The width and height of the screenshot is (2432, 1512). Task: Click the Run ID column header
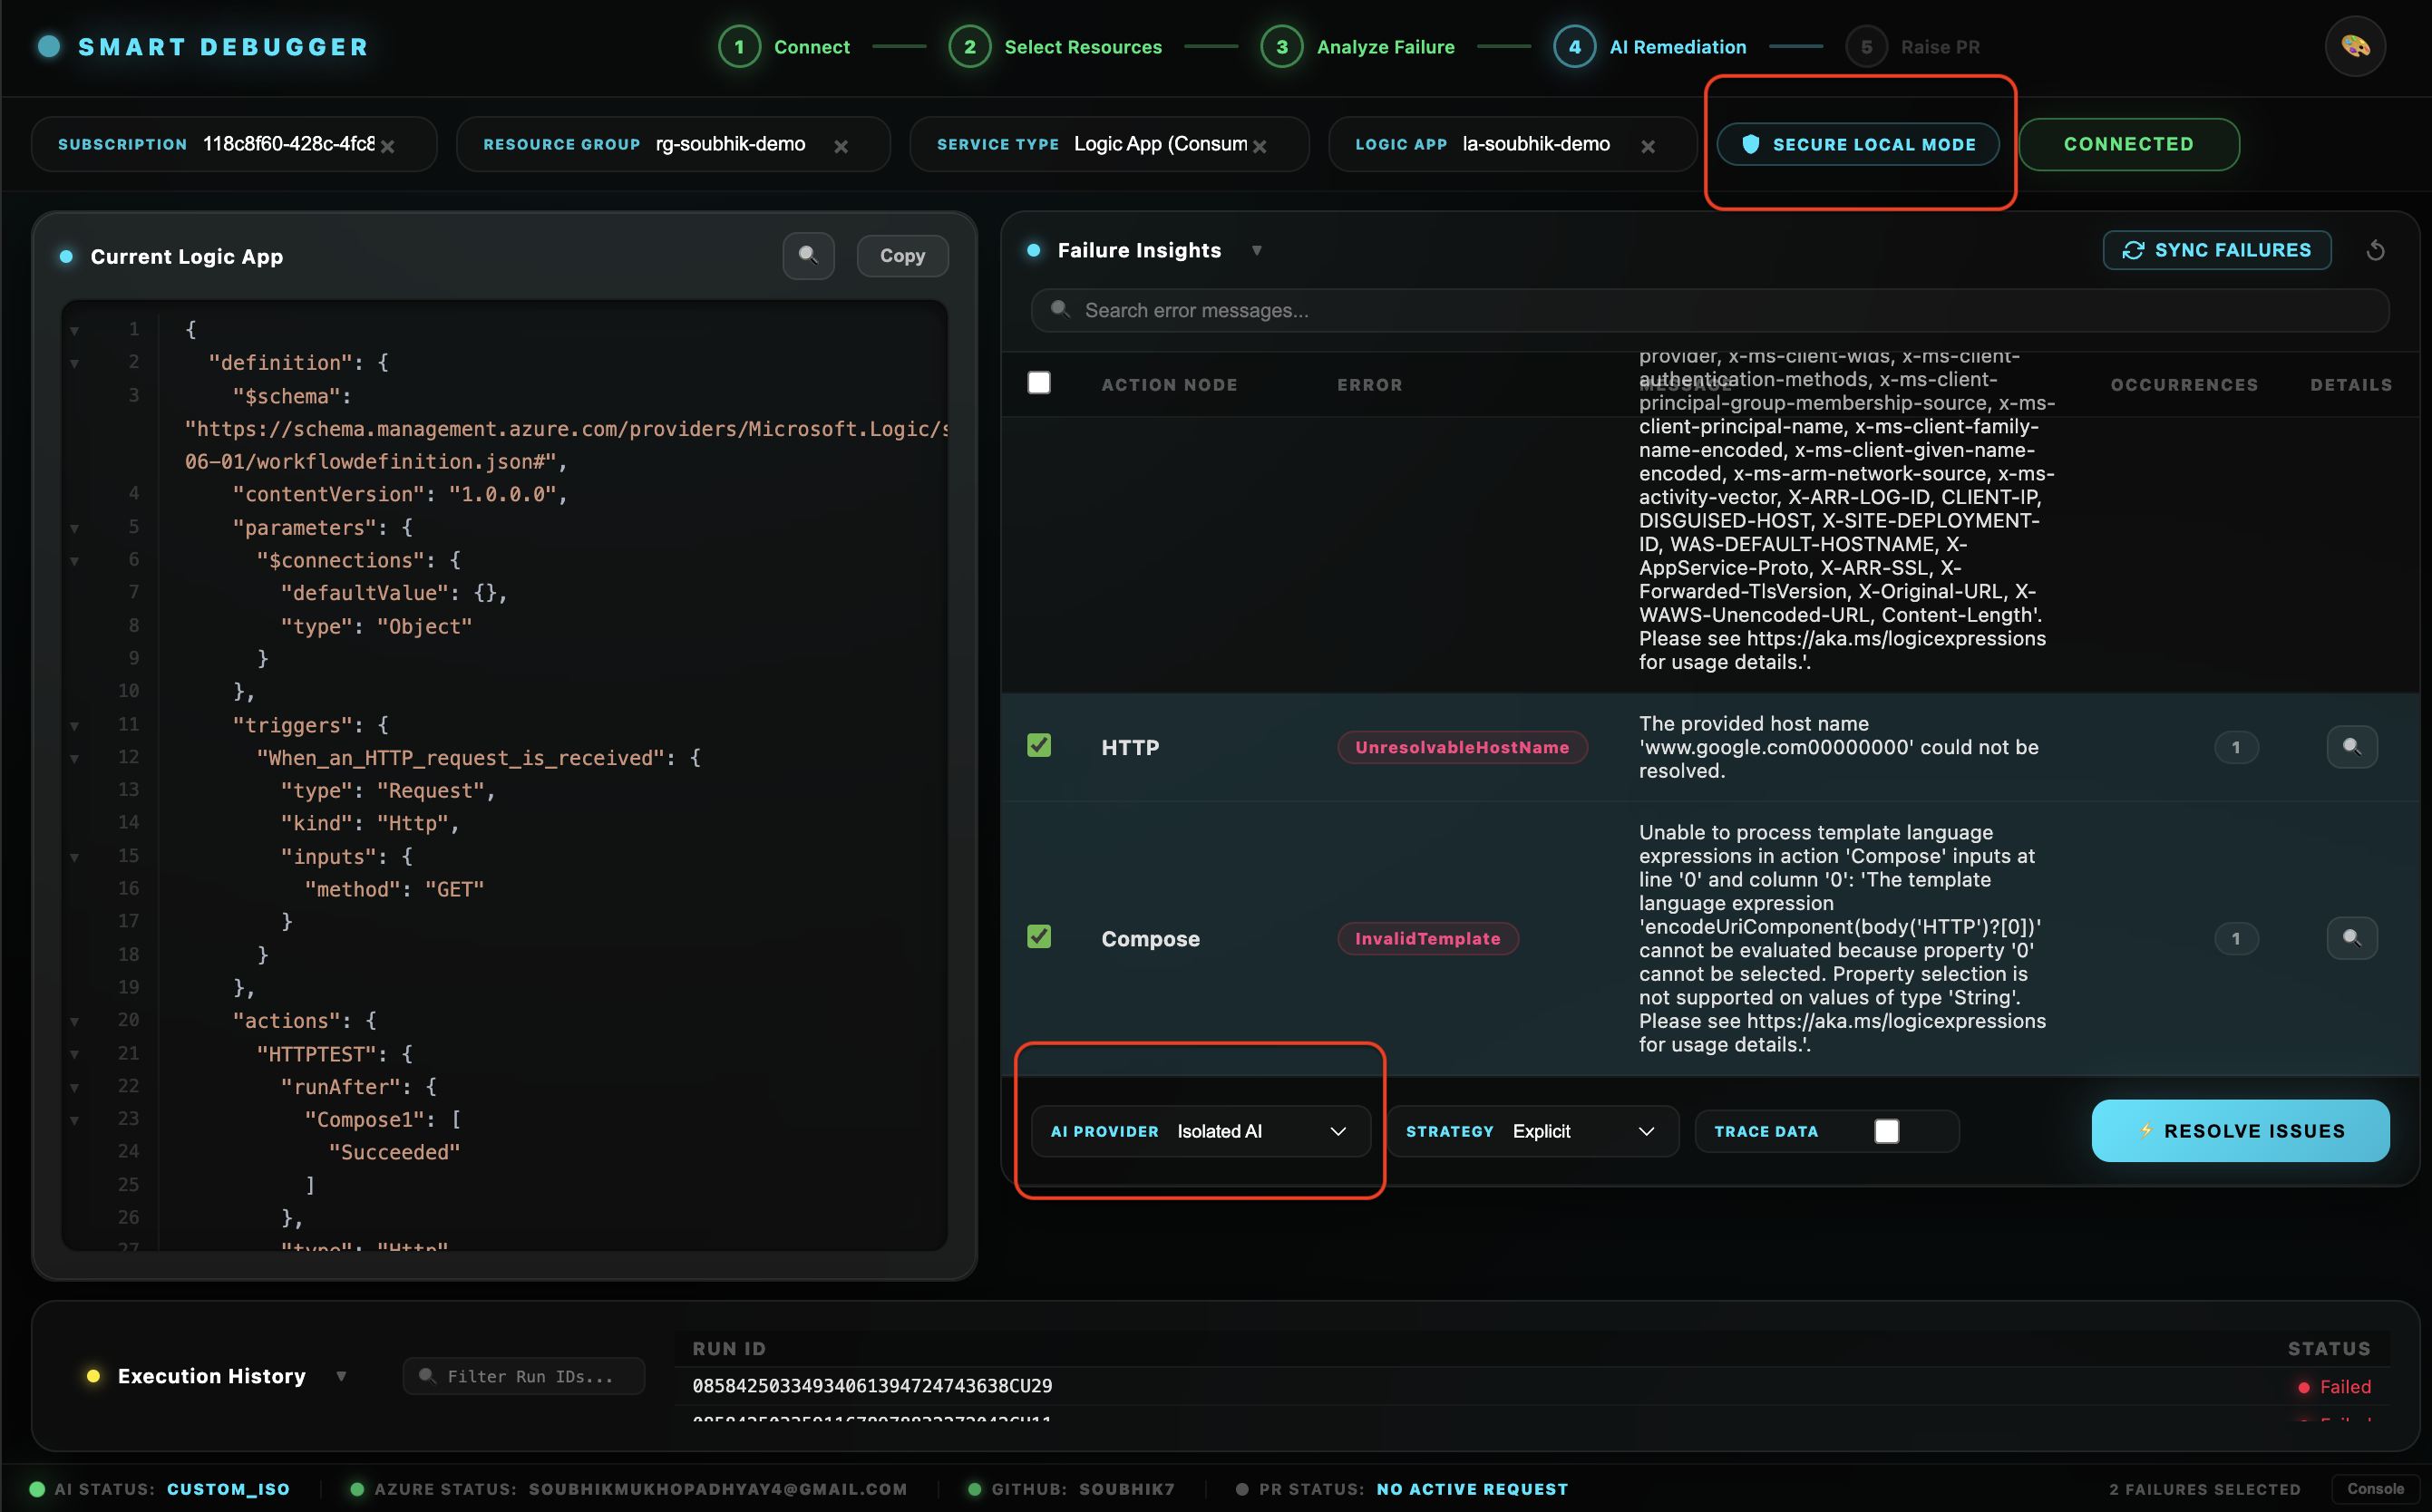[x=729, y=1348]
